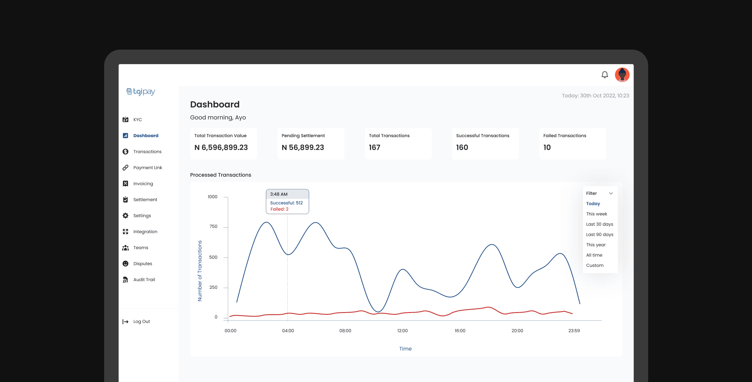The width and height of the screenshot is (752, 382).
Task: Click the Log Out arrow icon
Action: click(x=125, y=322)
